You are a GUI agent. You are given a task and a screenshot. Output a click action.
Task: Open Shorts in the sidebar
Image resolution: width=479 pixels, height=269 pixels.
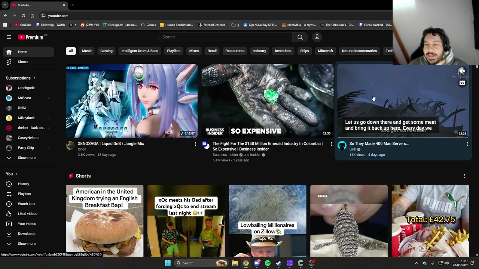tap(28, 62)
